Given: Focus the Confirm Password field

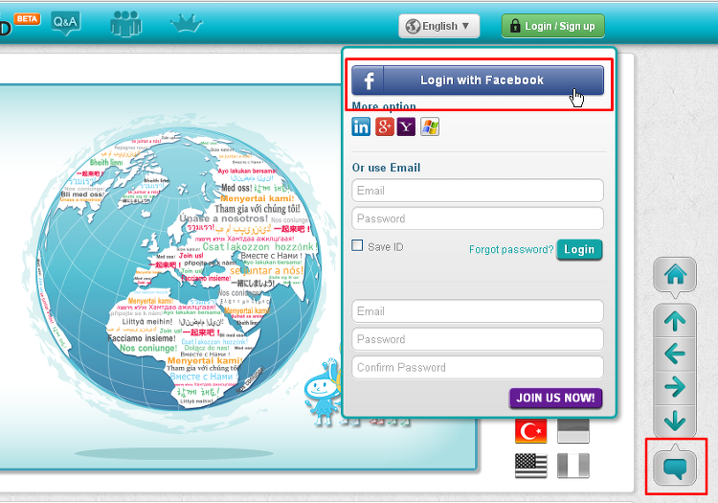Looking at the screenshot, I should [x=478, y=367].
